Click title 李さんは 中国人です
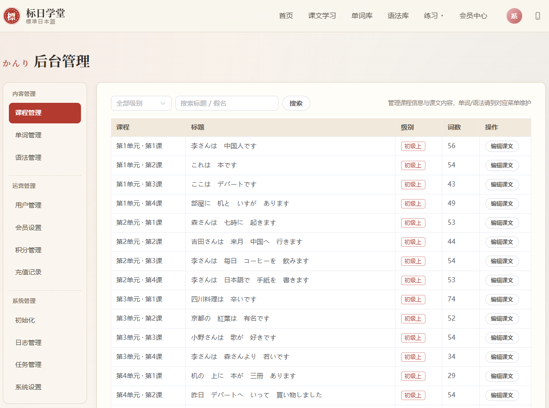Viewport: 549px width, 408px height. (x=224, y=146)
